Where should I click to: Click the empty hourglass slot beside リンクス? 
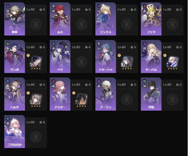127,24
